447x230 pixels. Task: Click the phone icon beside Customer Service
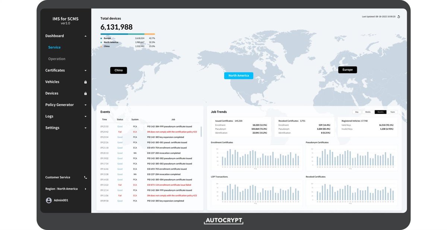coord(85,178)
